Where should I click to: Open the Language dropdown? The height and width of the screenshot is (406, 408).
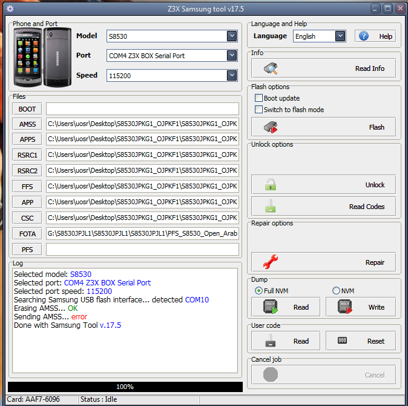click(x=340, y=36)
